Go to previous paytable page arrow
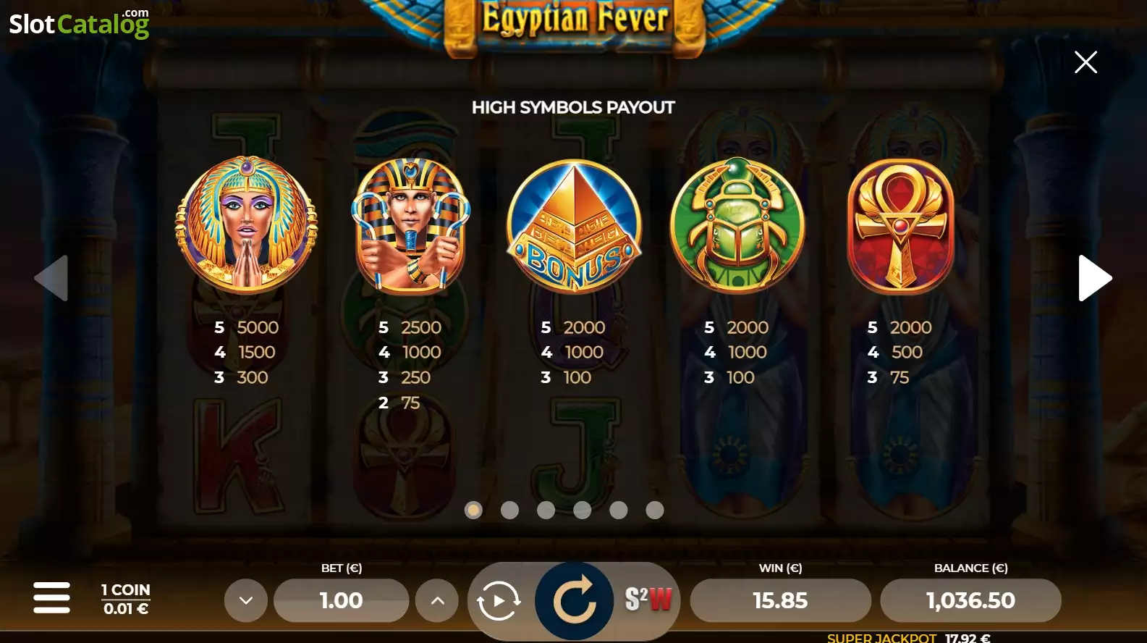1147x643 pixels. tap(51, 278)
